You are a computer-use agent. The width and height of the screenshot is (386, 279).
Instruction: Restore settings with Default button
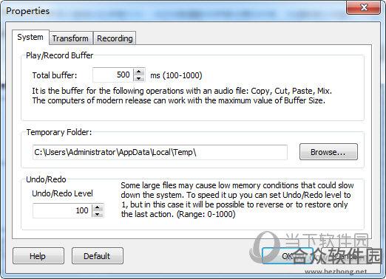click(98, 256)
